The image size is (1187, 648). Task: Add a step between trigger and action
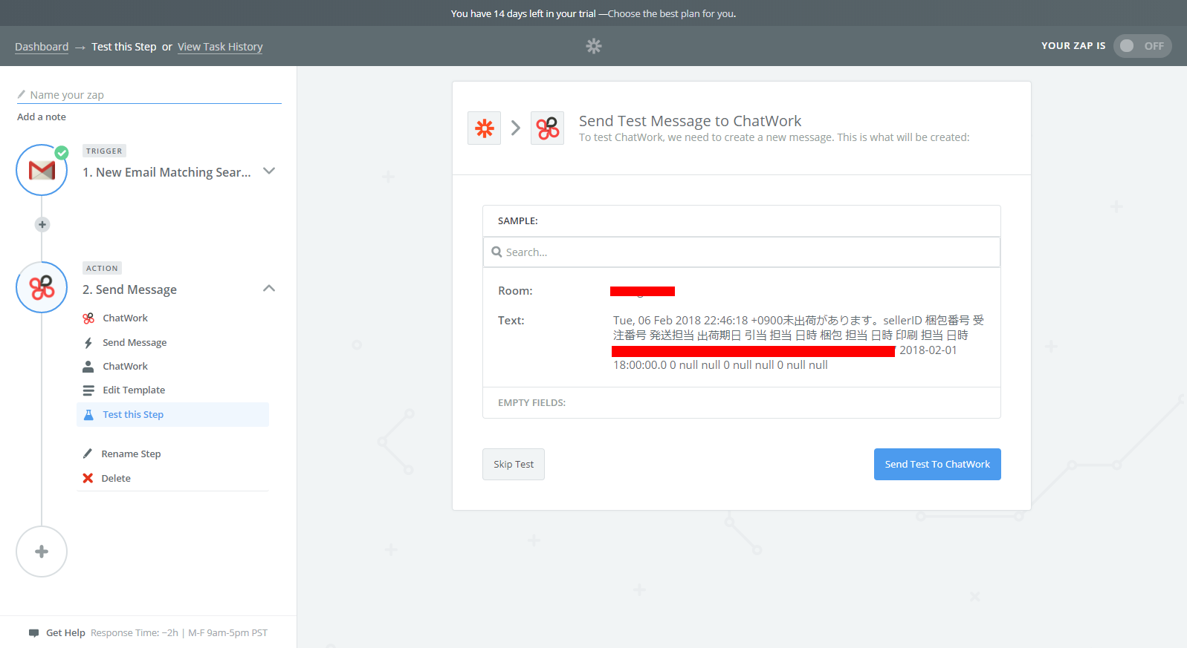pos(42,224)
